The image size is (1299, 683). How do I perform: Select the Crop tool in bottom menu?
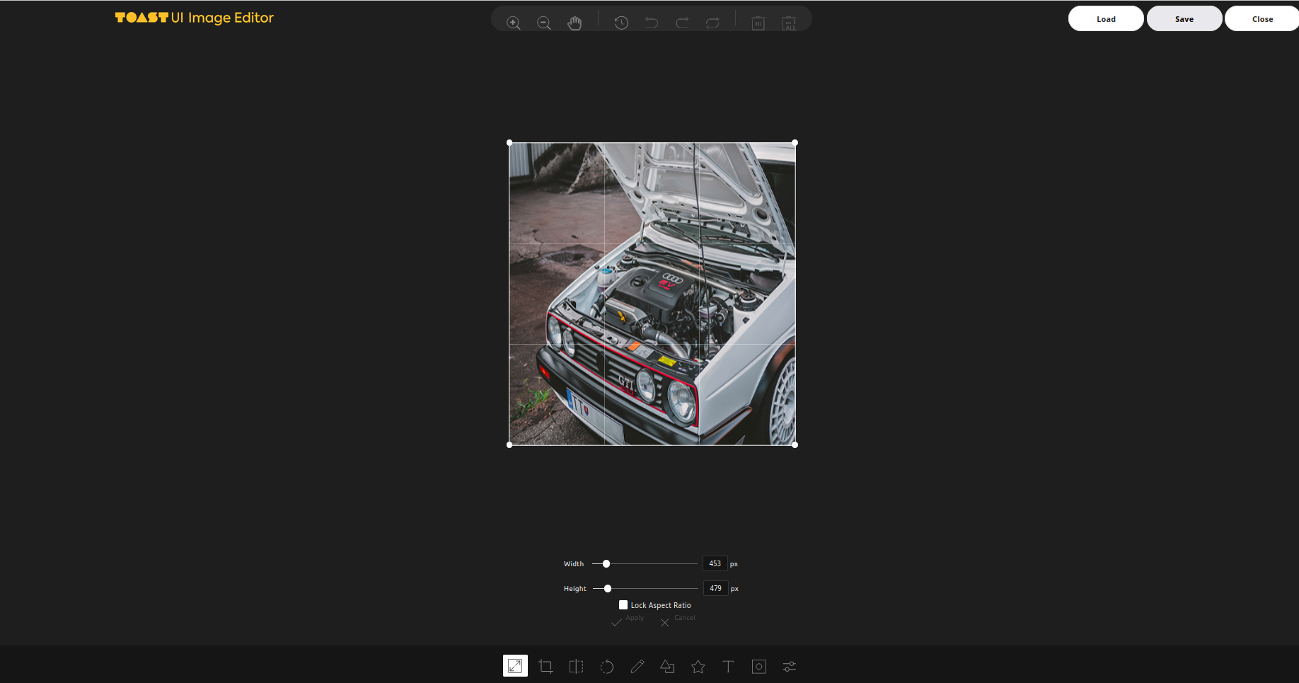[x=545, y=666]
